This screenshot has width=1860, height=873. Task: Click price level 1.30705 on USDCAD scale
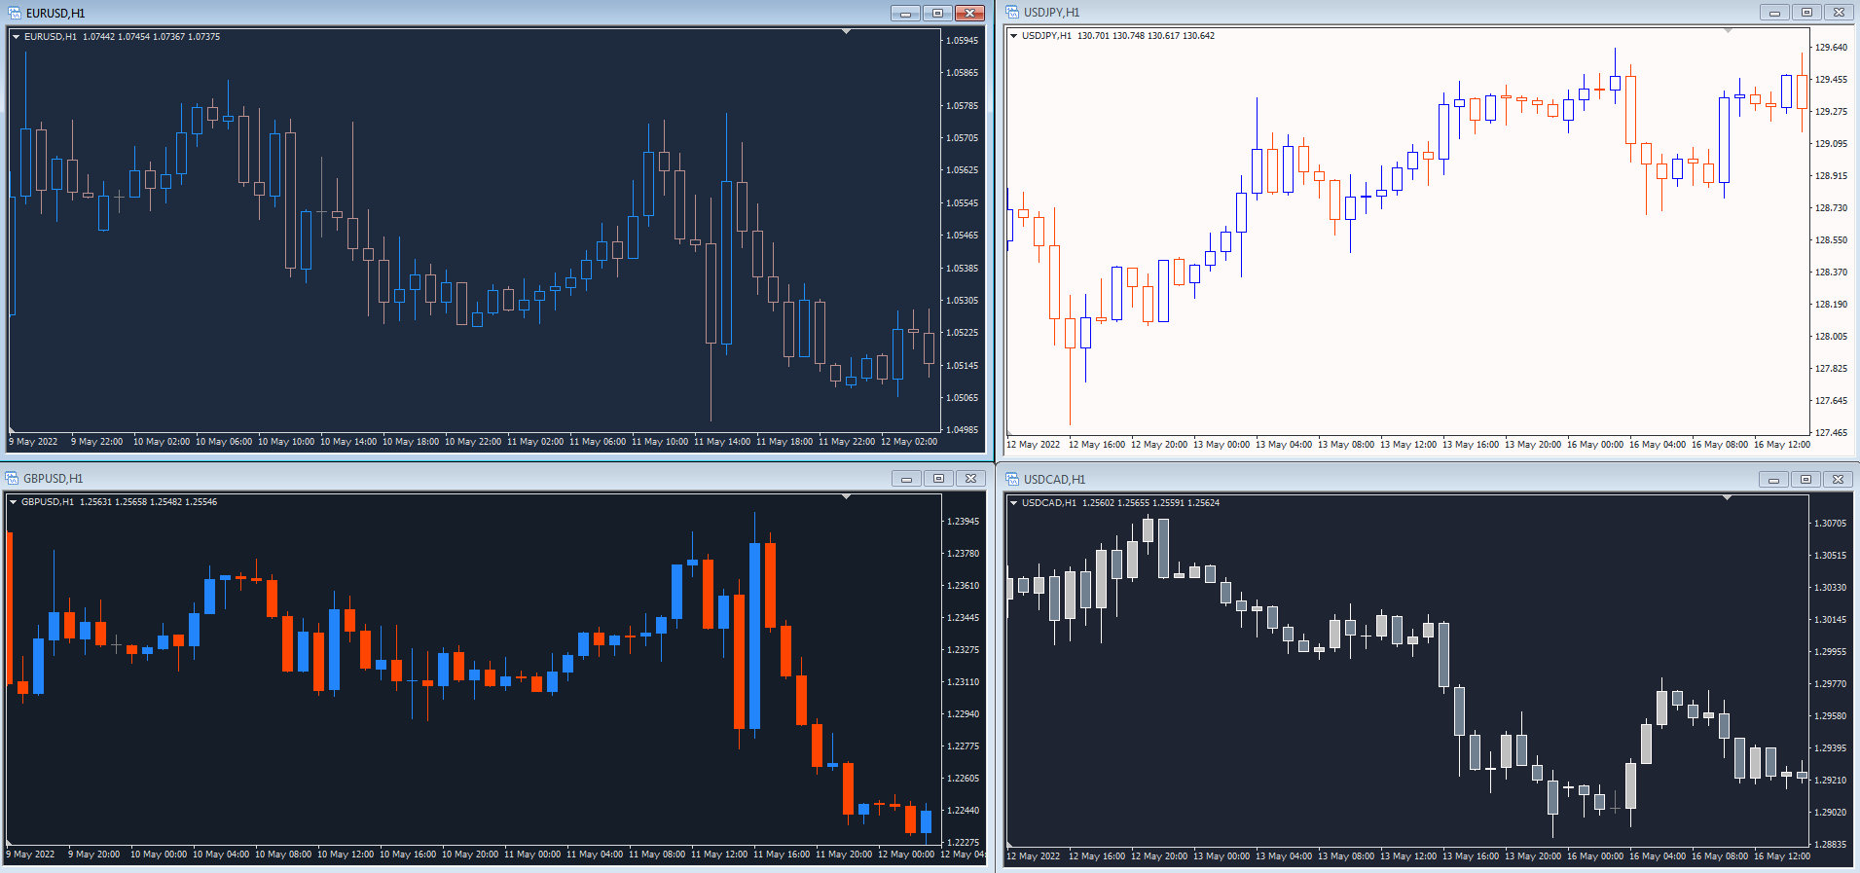(x=1830, y=524)
